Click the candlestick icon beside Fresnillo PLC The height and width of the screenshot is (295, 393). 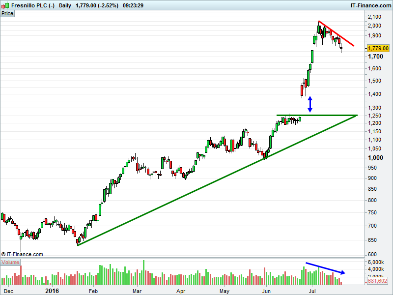(x=5, y=5)
